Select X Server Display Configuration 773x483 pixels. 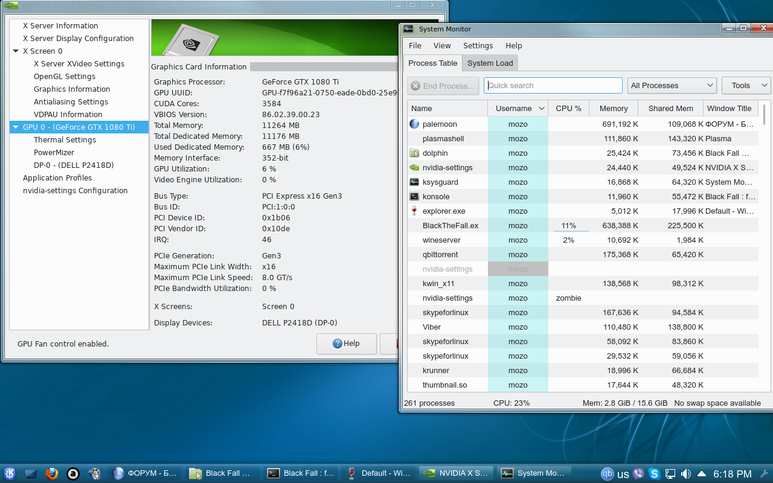pyautogui.click(x=79, y=39)
